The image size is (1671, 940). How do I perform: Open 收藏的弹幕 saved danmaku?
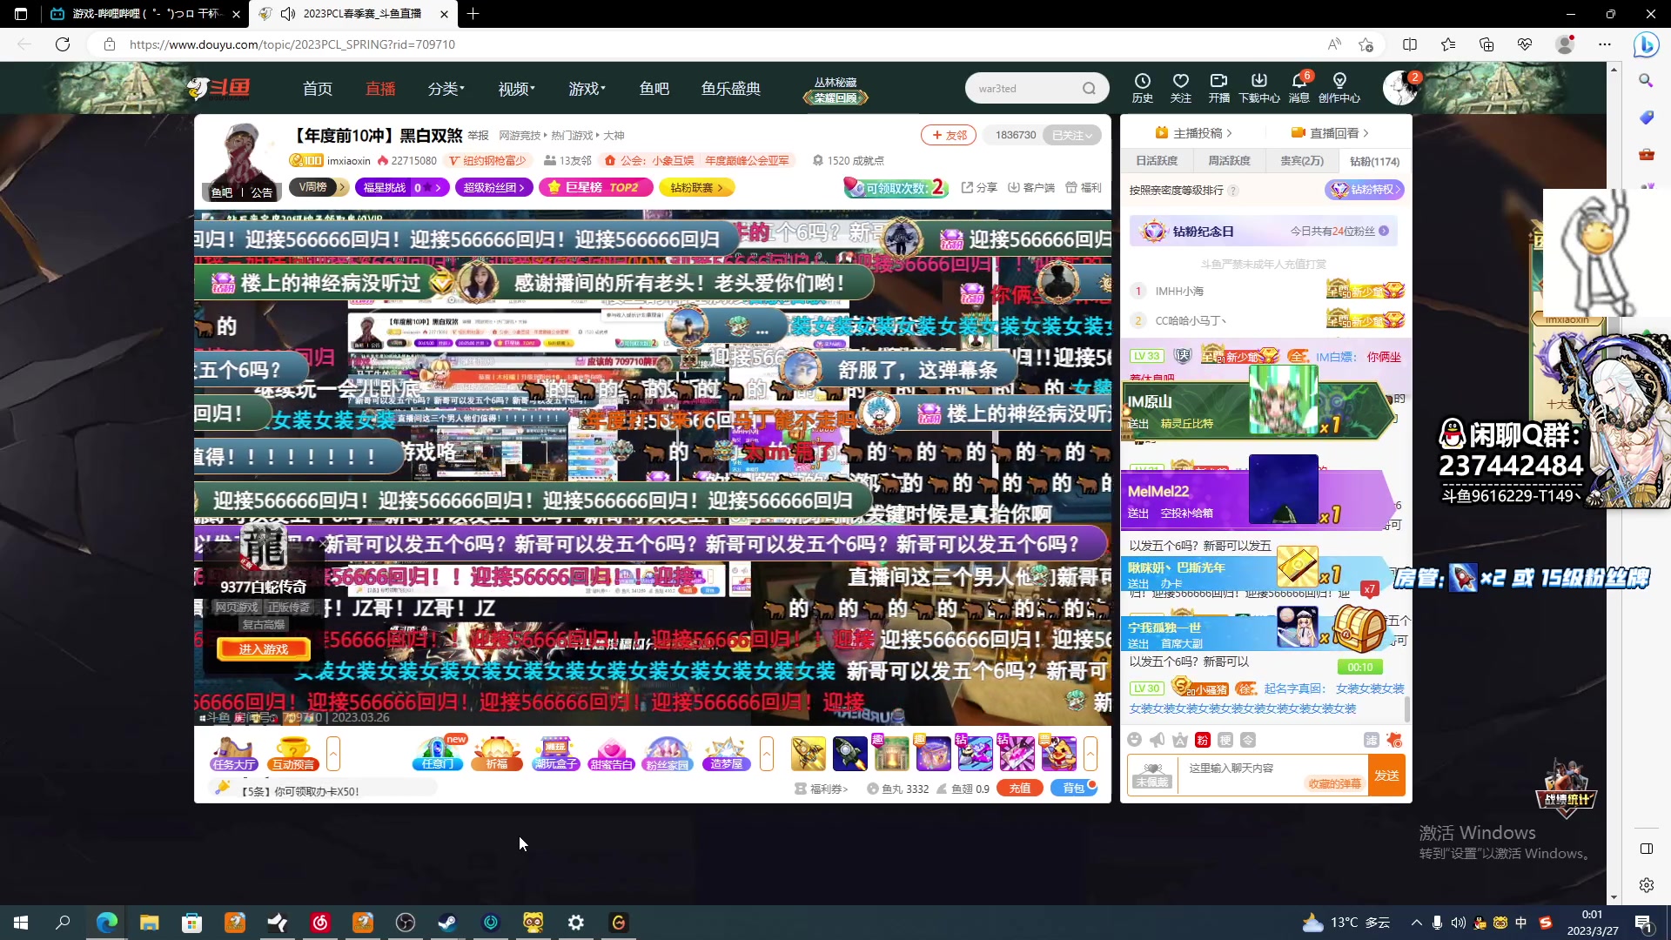pos(1334,783)
